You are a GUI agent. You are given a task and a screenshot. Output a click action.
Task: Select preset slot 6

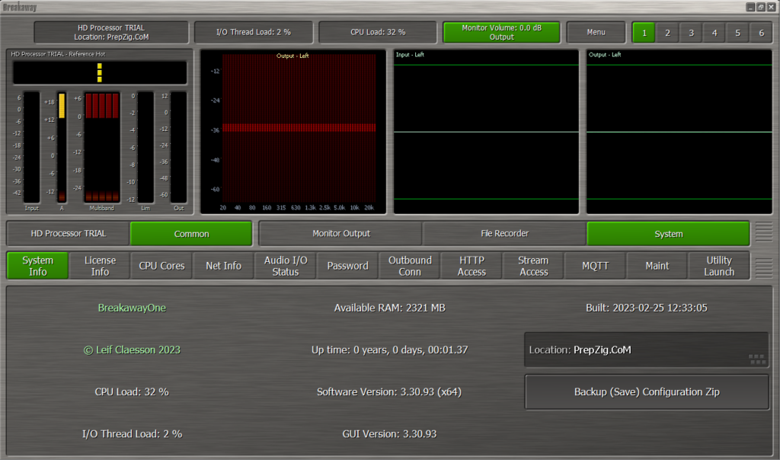[761, 33]
